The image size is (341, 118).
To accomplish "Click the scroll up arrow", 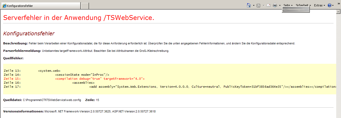I will pyautogui.click(x=338, y=12).
